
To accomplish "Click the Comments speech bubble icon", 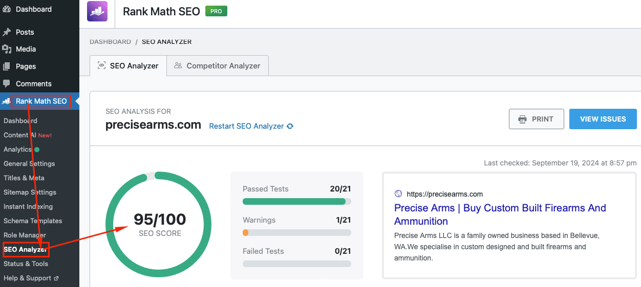I will tap(7, 84).
